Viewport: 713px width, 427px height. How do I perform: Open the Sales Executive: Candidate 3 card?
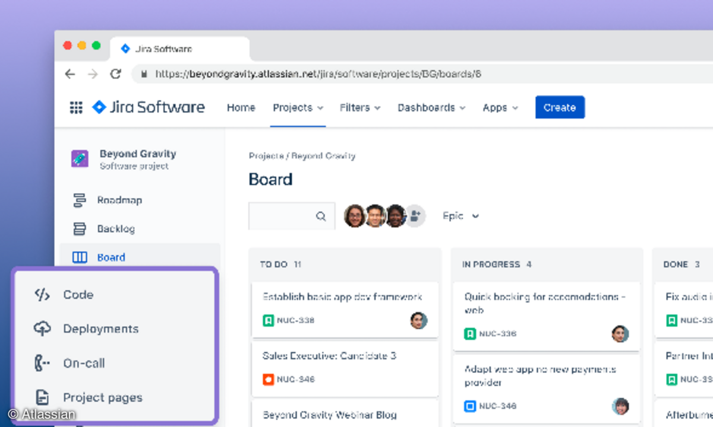345,368
